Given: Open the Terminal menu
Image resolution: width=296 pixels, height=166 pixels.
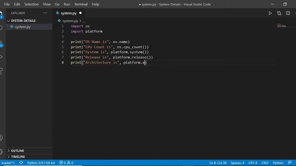Looking at the screenshot, I should [x=81, y=4].
